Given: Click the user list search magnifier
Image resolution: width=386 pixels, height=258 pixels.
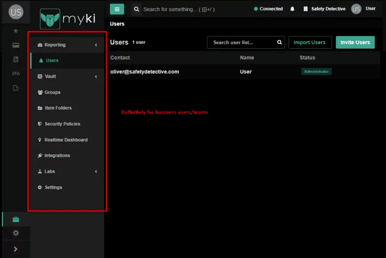Looking at the screenshot, I should tap(279, 42).
